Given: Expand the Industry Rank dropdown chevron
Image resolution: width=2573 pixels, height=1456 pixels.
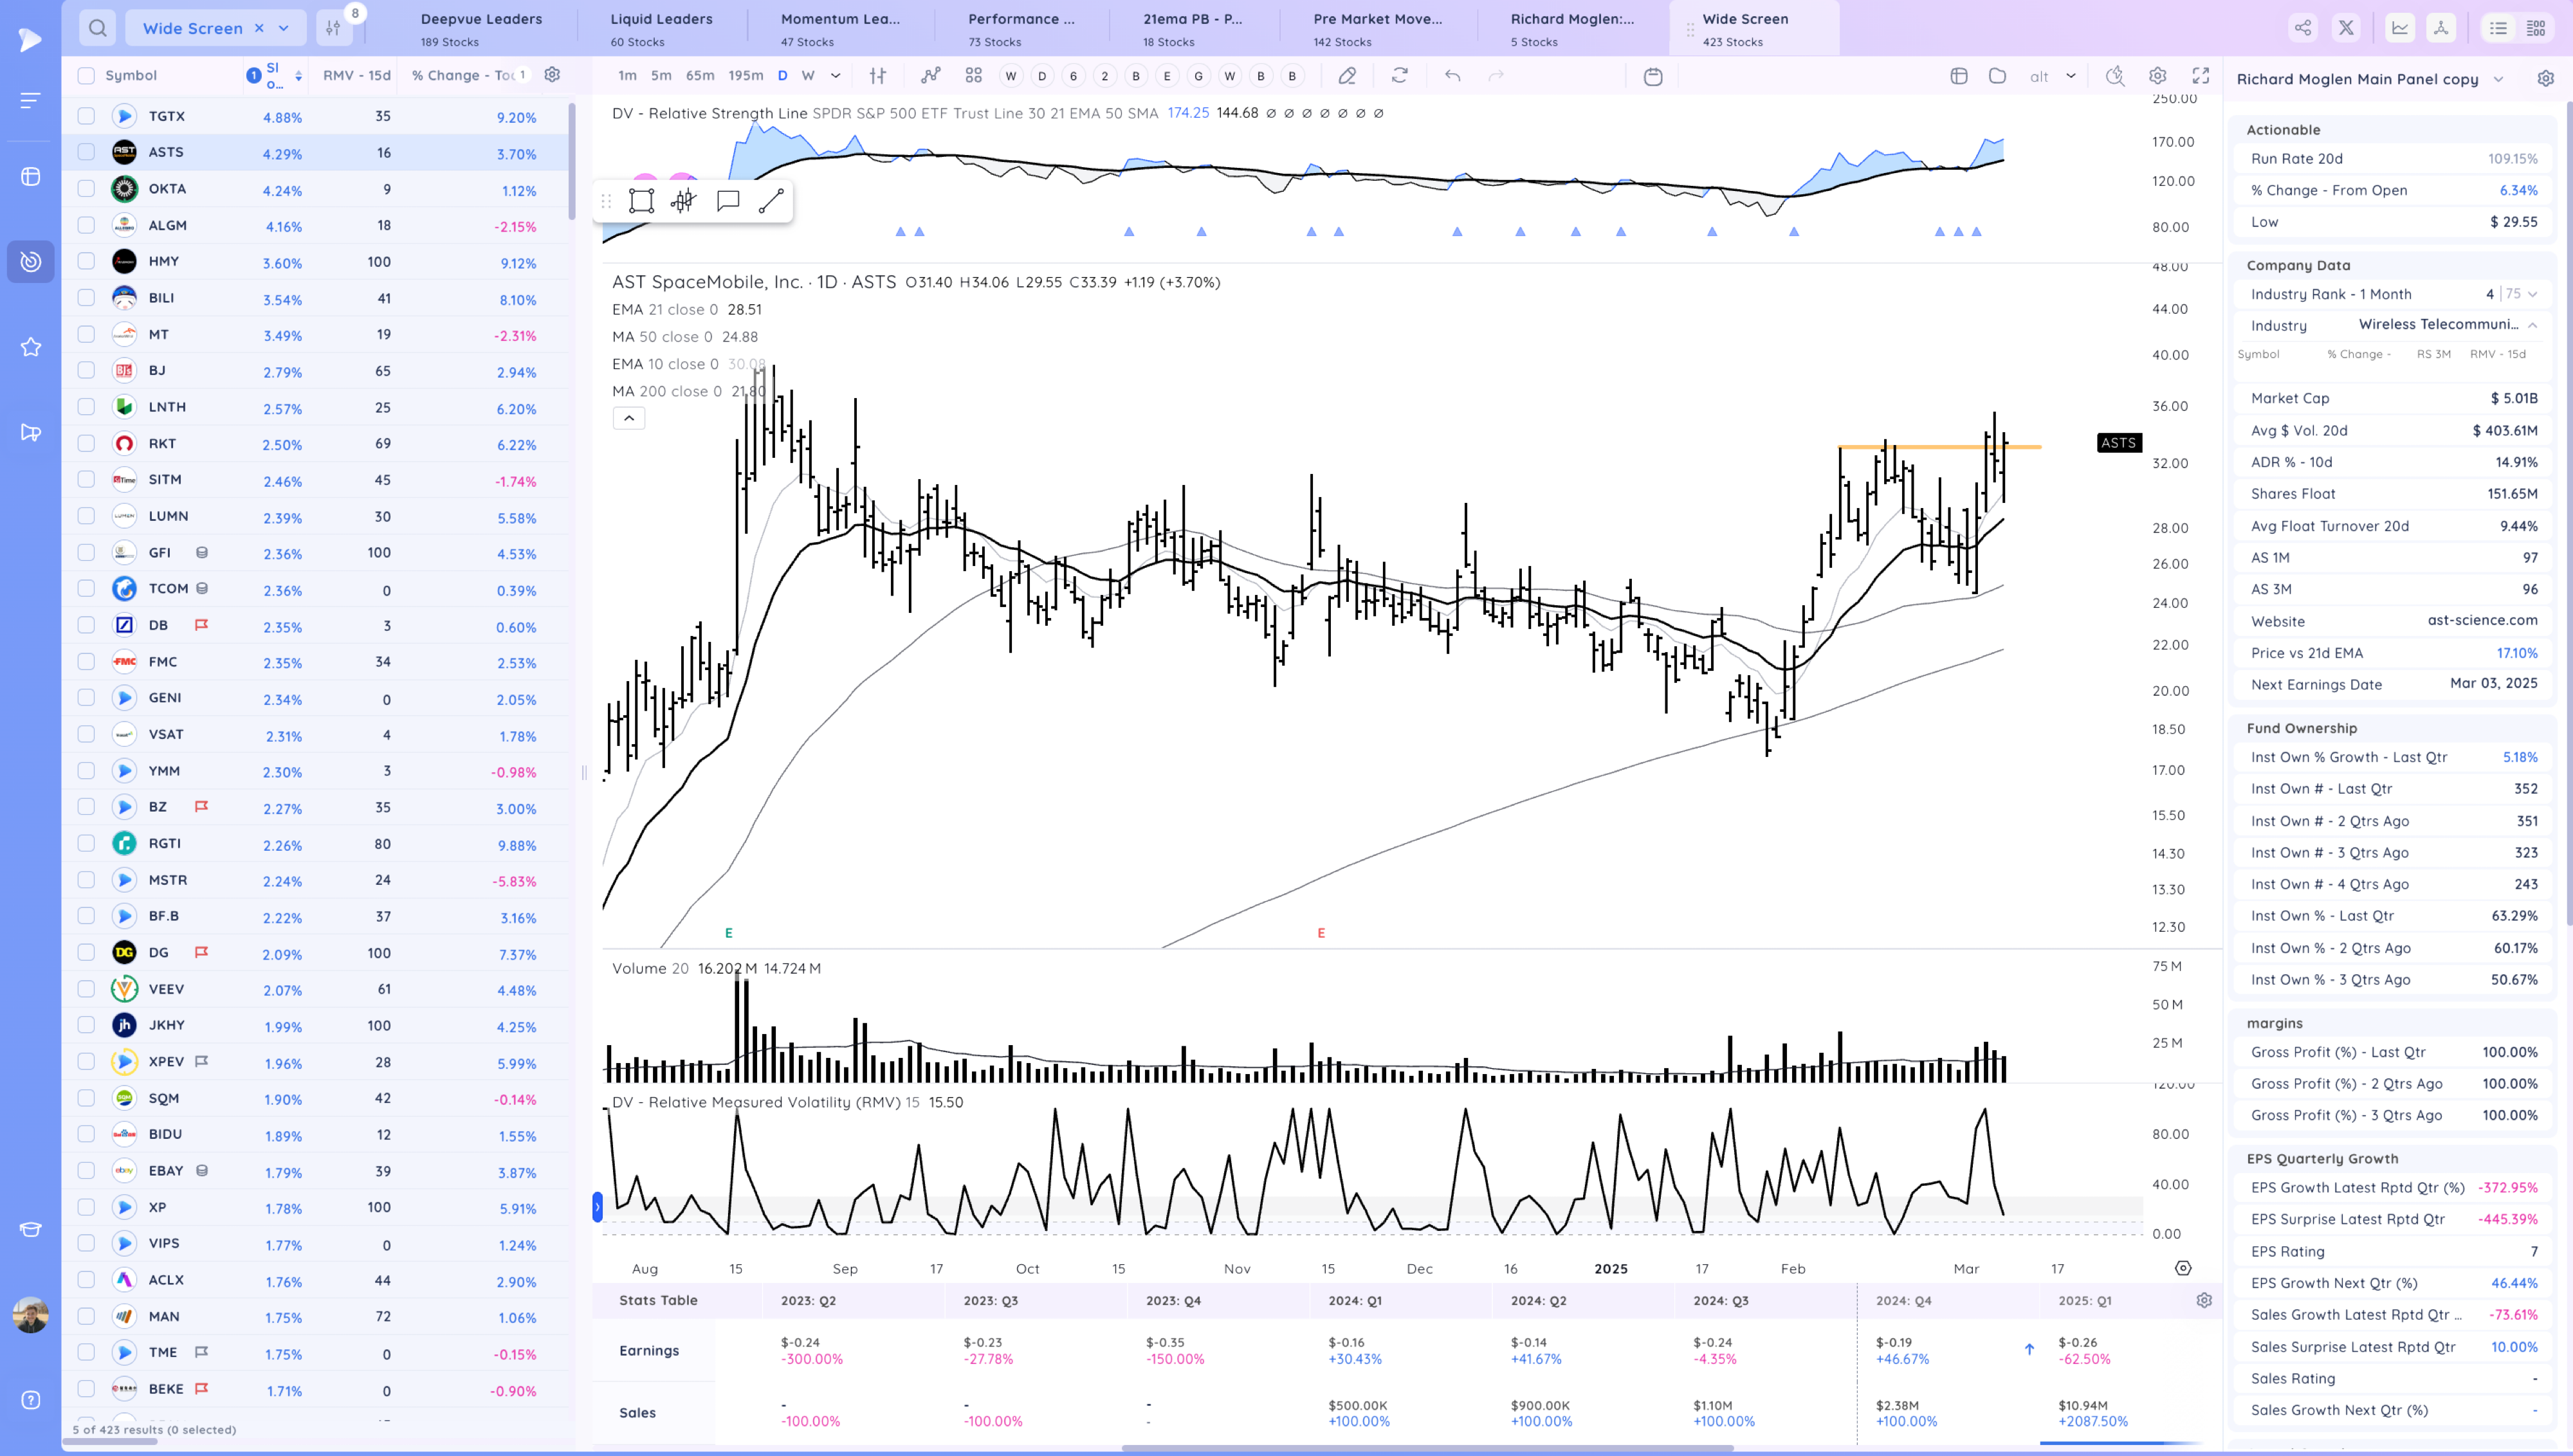Looking at the screenshot, I should (2533, 294).
